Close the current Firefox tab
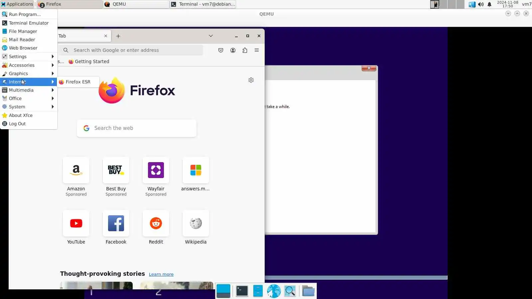Viewport: 532px width, 299px height. click(106, 36)
